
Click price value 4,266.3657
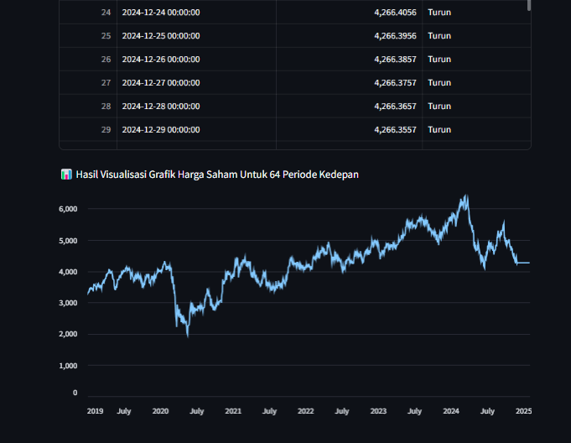395,106
